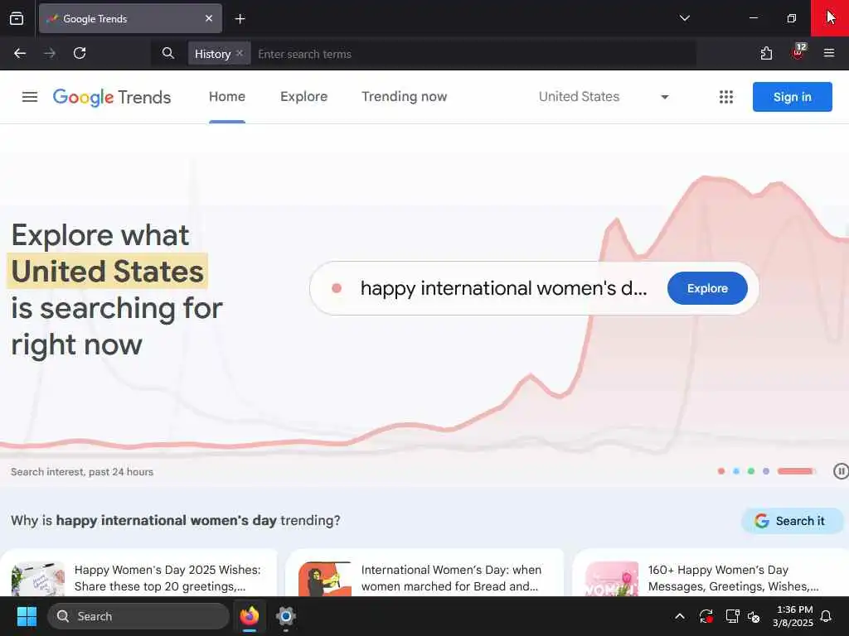The width and height of the screenshot is (849, 636).
Task: List all tabs with the chevron
Action: pyautogui.click(x=684, y=18)
